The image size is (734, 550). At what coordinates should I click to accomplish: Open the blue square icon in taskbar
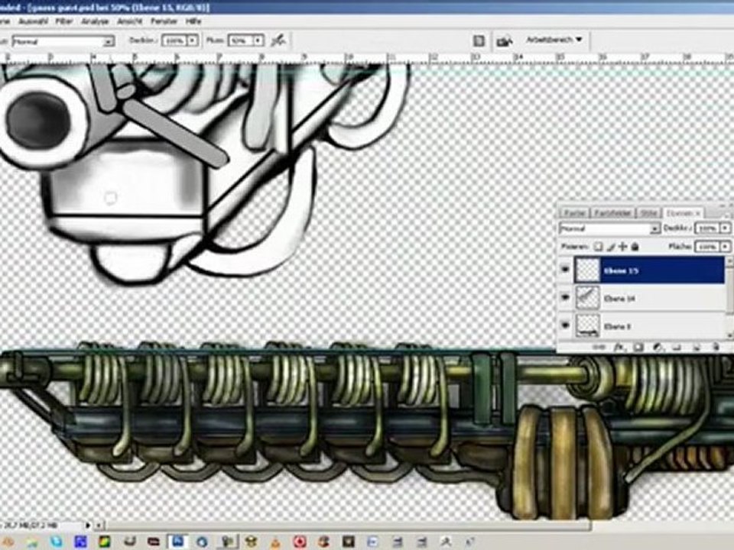(x=80, y=542)
